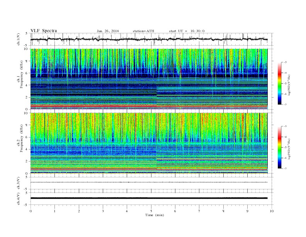Click the ch.1 waveform trace panel
306x237 pixels.
[152, 39]
